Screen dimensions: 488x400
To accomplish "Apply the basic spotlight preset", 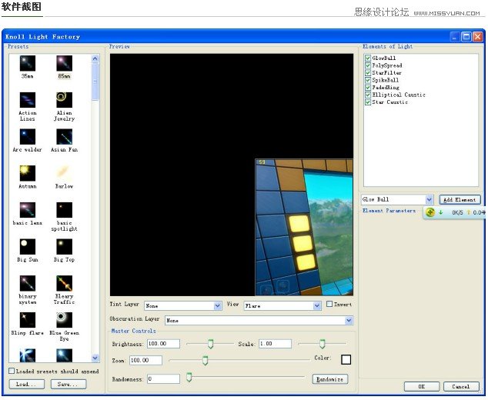I will pos(64,210).
